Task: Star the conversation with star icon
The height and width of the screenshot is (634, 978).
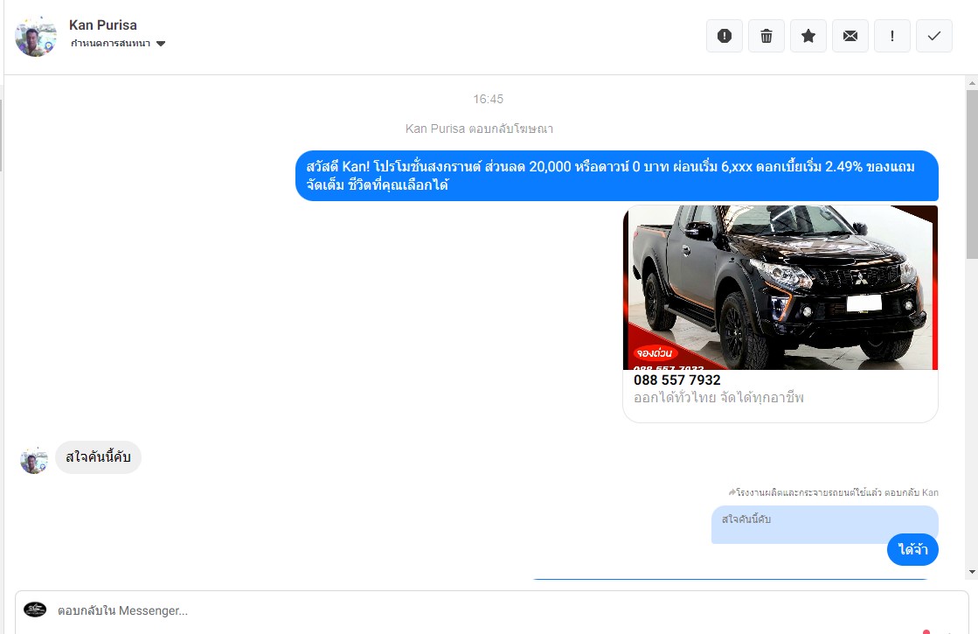Action: point(808,36)
